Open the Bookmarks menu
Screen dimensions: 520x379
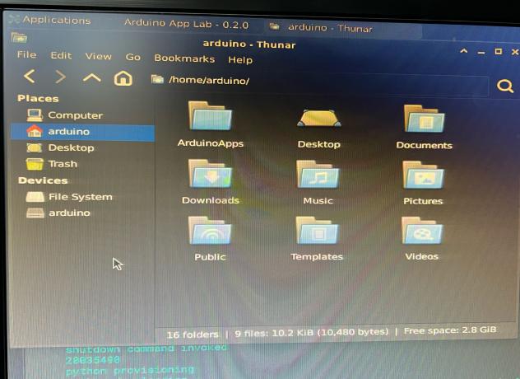coord(184,58)
